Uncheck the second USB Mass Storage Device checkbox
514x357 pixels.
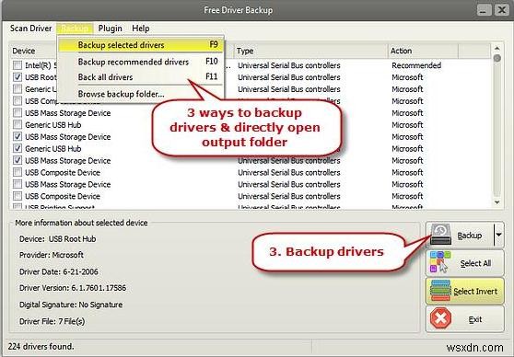coord(18,136)
